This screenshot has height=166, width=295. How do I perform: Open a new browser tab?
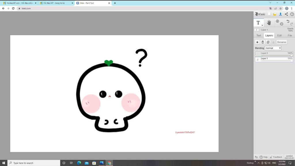(115, 3)
